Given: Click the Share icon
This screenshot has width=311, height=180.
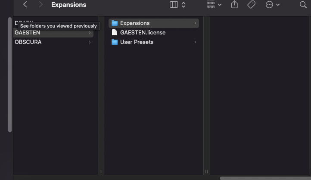Looking at the screenshot, I should (234, 5).
